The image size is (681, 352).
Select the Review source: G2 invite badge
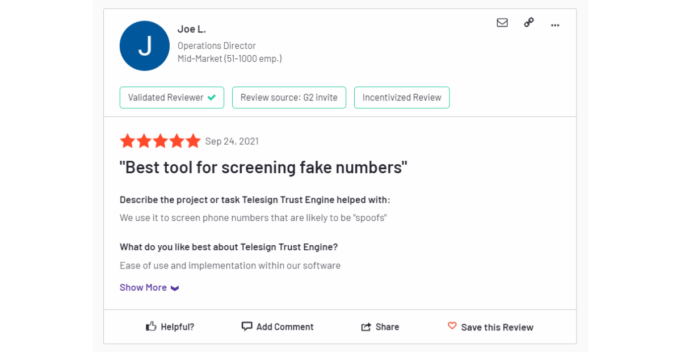pos(289,98)
